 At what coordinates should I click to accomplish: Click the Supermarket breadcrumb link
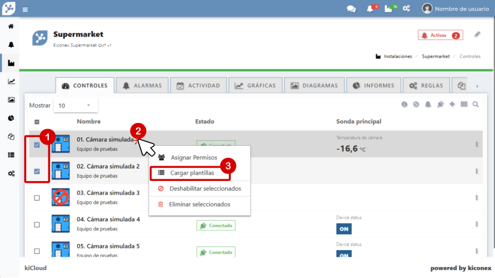[436, 56]
